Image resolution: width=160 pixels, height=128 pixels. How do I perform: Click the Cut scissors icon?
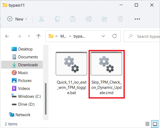point(42,19)
